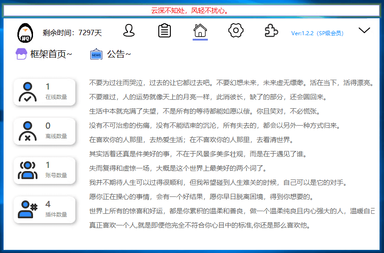The image size is (384, 253).
Task: Click the purple store icon beside 框架首页
Action: pyautogui.click(x=21, y=54)
